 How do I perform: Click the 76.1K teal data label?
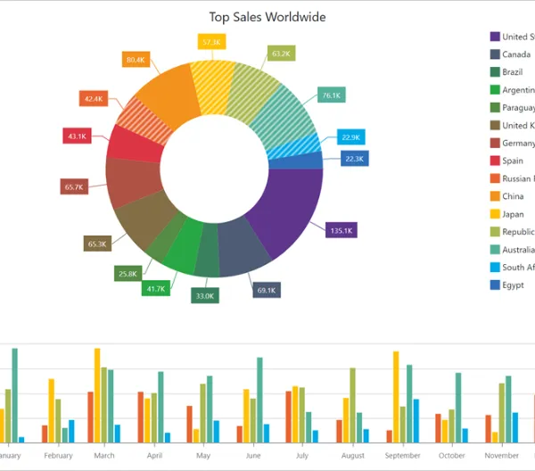click(x=332, y=95)
